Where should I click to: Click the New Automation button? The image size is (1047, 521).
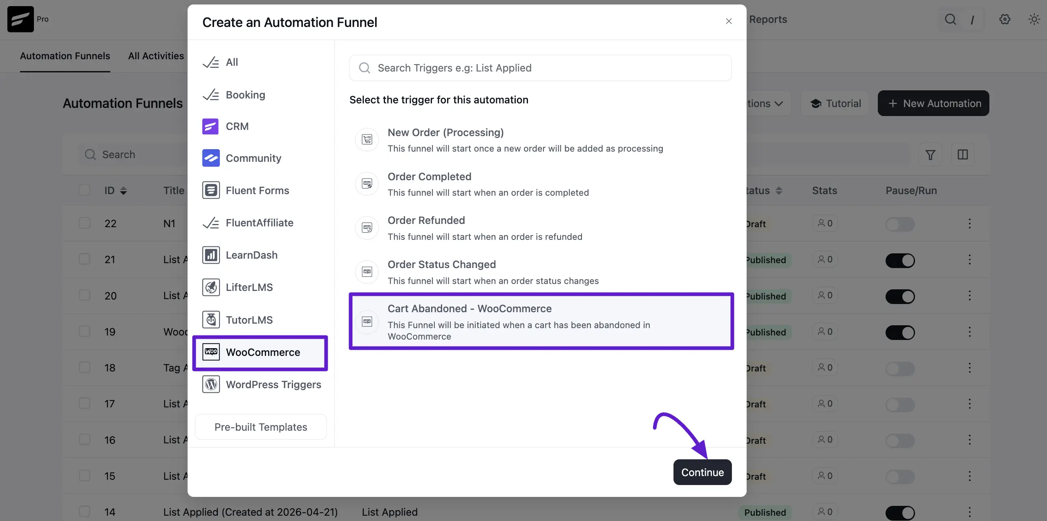tap(933, 103)
